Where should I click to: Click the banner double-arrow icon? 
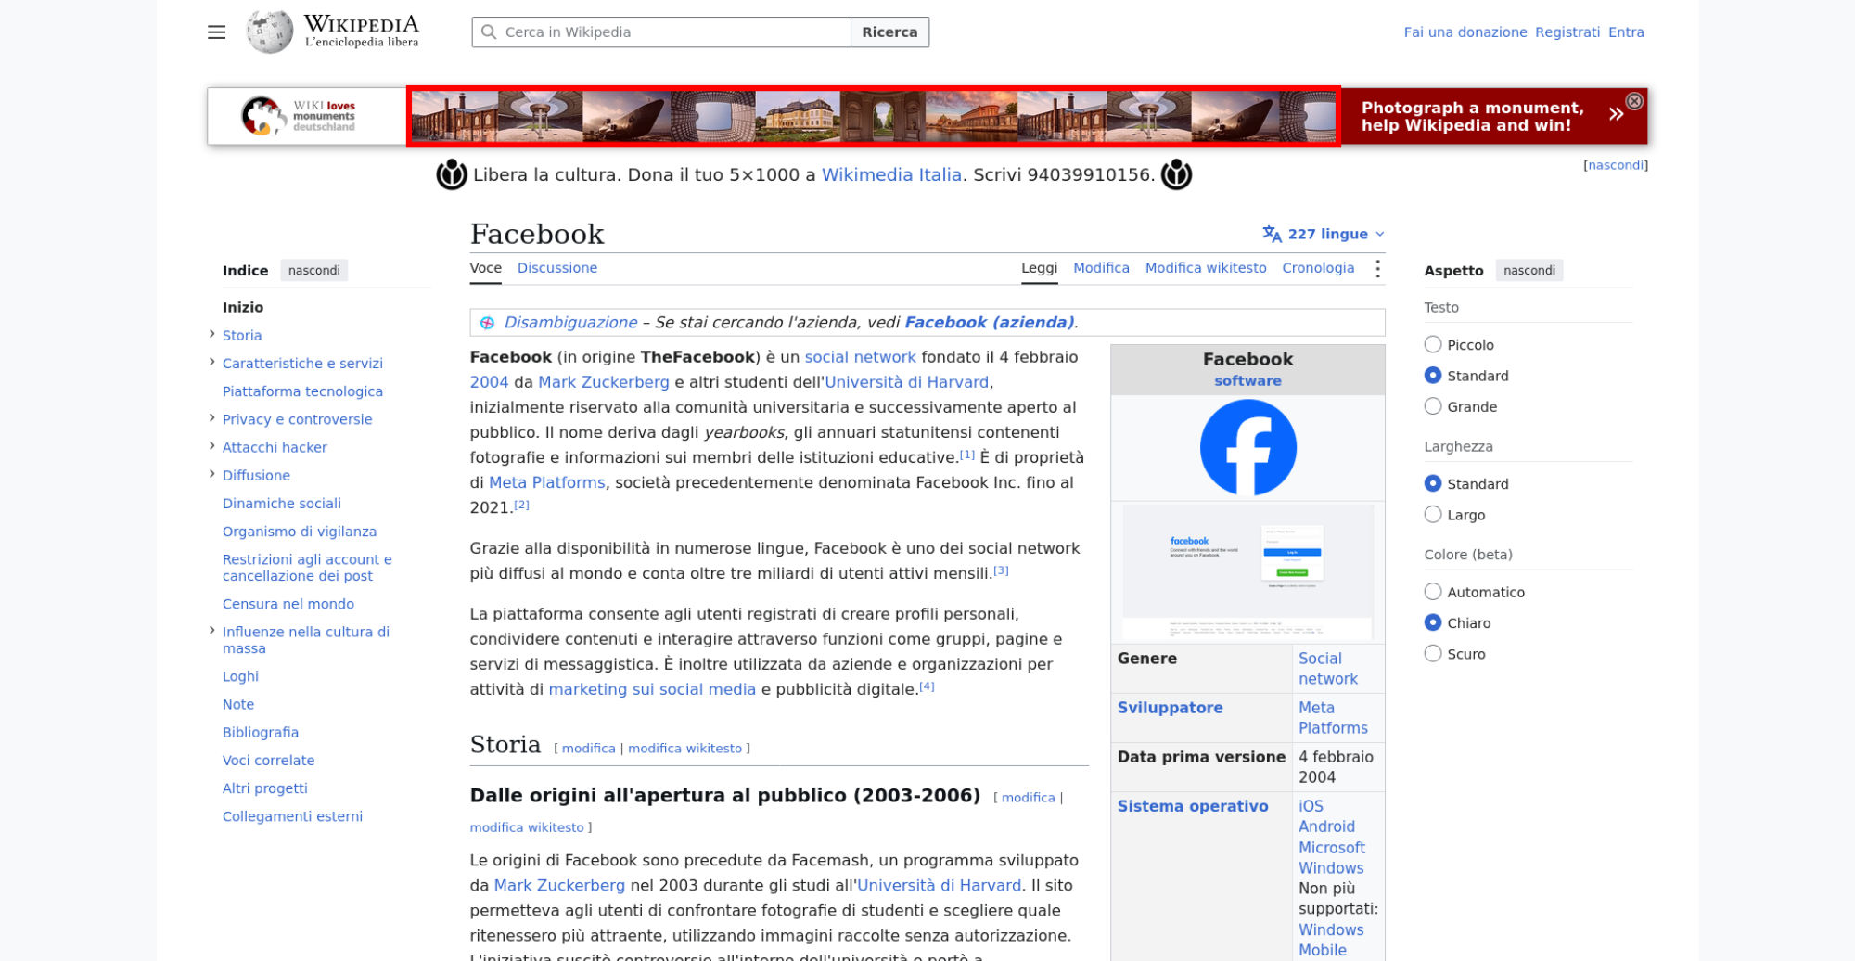(x=1616, y=115)
